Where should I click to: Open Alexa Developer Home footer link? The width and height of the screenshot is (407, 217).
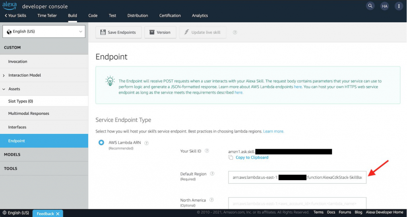[x=384, y=212]
